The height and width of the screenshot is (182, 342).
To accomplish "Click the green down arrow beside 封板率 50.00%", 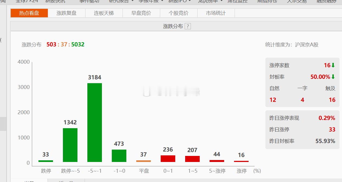I will [333, 77].
